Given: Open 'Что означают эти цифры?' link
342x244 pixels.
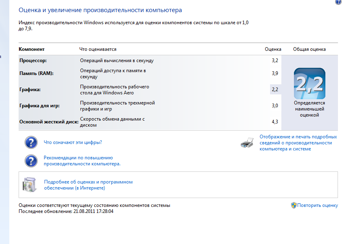Looking at the screenshot, I should pyautogui.click(x=73, y=142).
